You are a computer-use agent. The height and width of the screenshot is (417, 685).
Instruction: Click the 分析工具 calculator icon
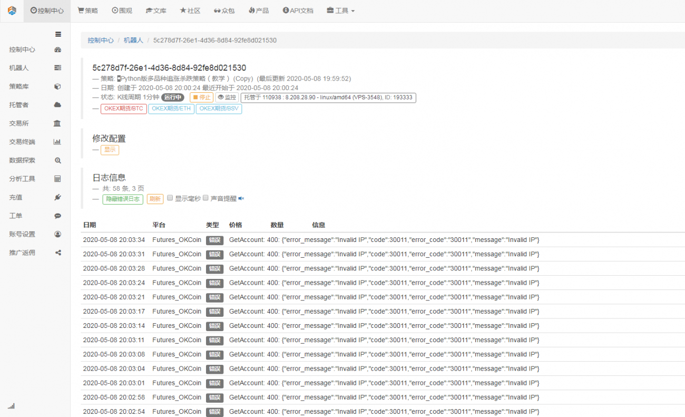tap(58, 178)
